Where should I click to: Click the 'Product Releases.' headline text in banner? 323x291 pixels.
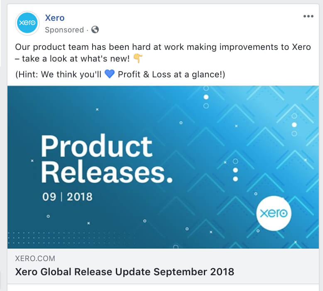[106, 159]
